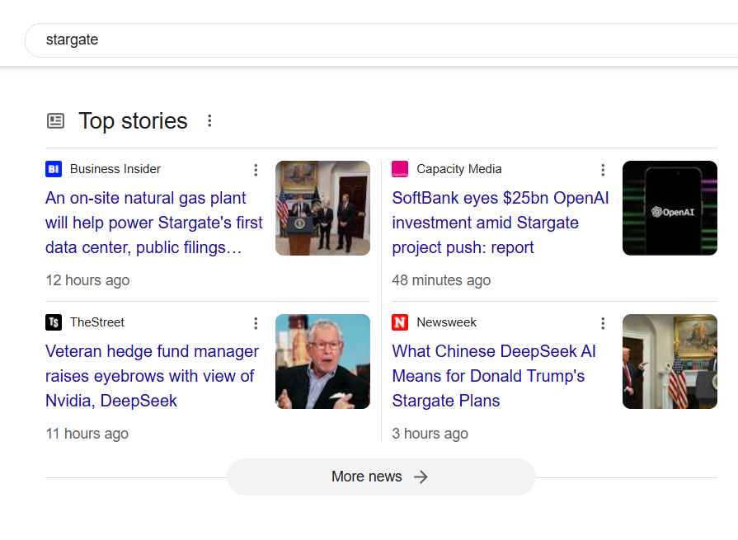738x540 pixels.
Task: Click TheStreet TS logo icon
Action: (54, 322)
